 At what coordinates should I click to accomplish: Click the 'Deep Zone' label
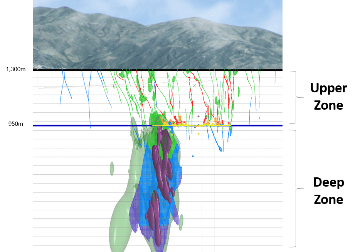(x=328, y=190)
